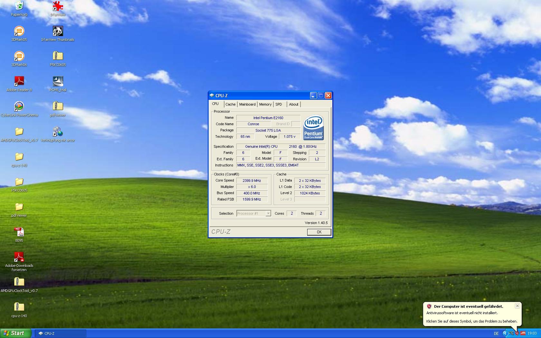Select the 3DMark05 desktop icon
The width and height of the screenshot is (541, 338).
click(x=19, y=33)
